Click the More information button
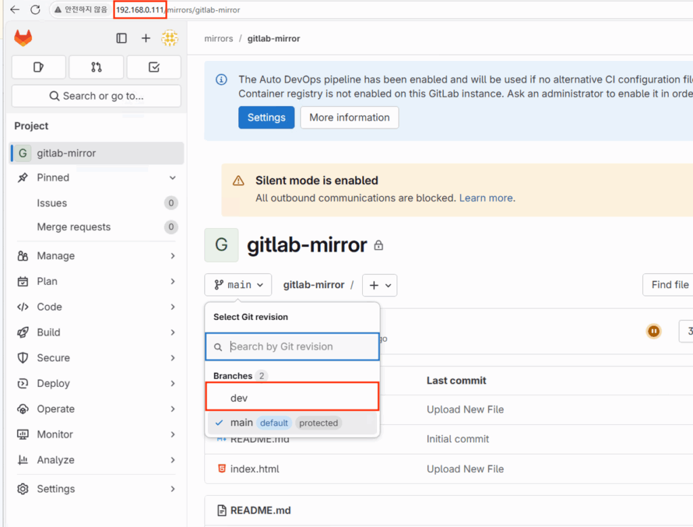The height and width of the screenshot is (527, 693). [x=350, y=118]
